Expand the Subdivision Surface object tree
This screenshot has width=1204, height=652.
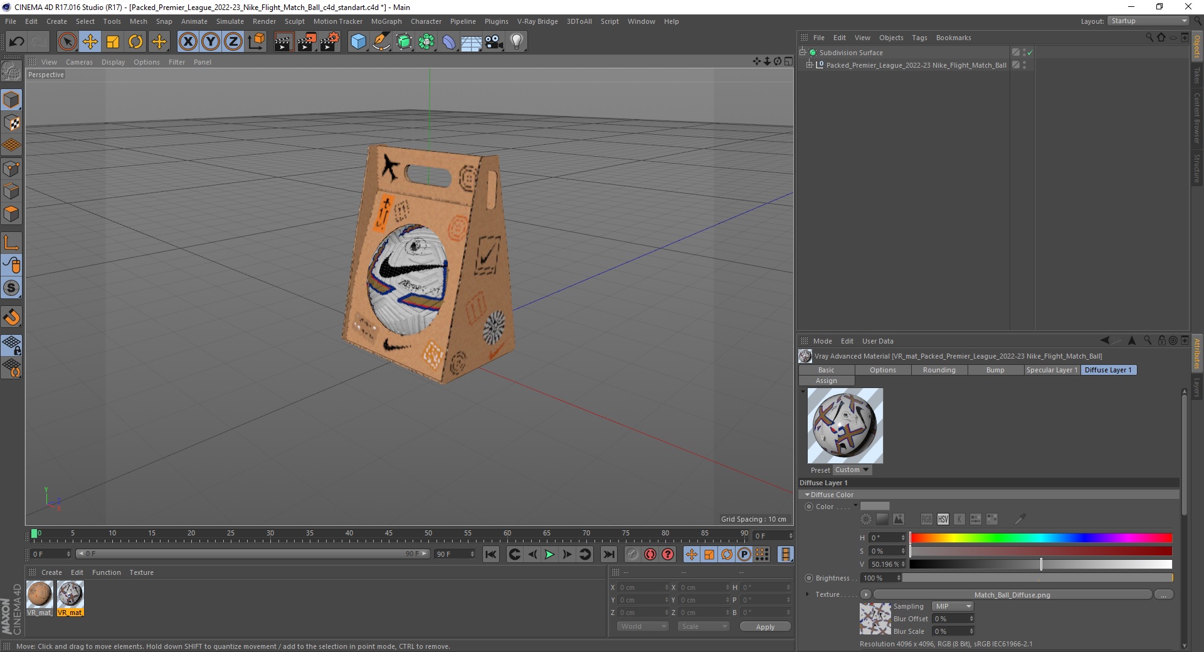tap(803, 53)
